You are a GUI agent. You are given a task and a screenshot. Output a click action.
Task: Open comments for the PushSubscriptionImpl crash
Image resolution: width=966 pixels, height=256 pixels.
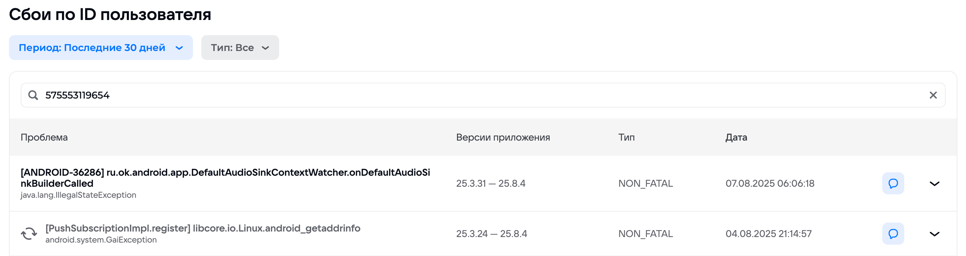click(x=893, y=234)
